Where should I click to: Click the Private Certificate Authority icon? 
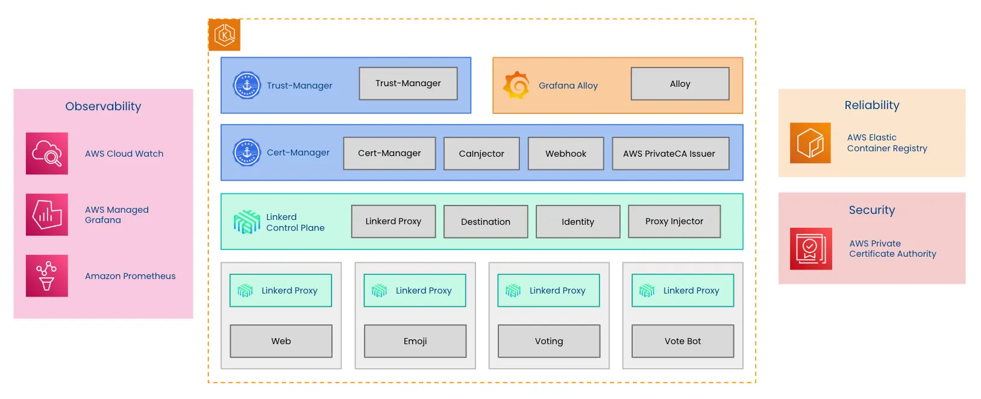click(811, 249)
